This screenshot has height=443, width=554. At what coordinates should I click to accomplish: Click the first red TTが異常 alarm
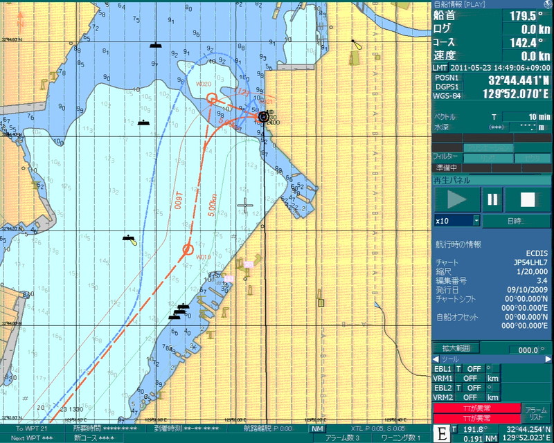476,408
